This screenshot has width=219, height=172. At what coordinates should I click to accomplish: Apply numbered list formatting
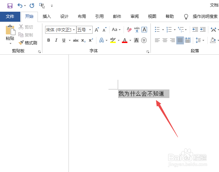point(169,30)
